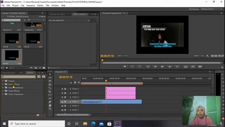The image size is (225, 127).
Task: Toggle sync lock on Video 4 track
Action: pos(65,89)
